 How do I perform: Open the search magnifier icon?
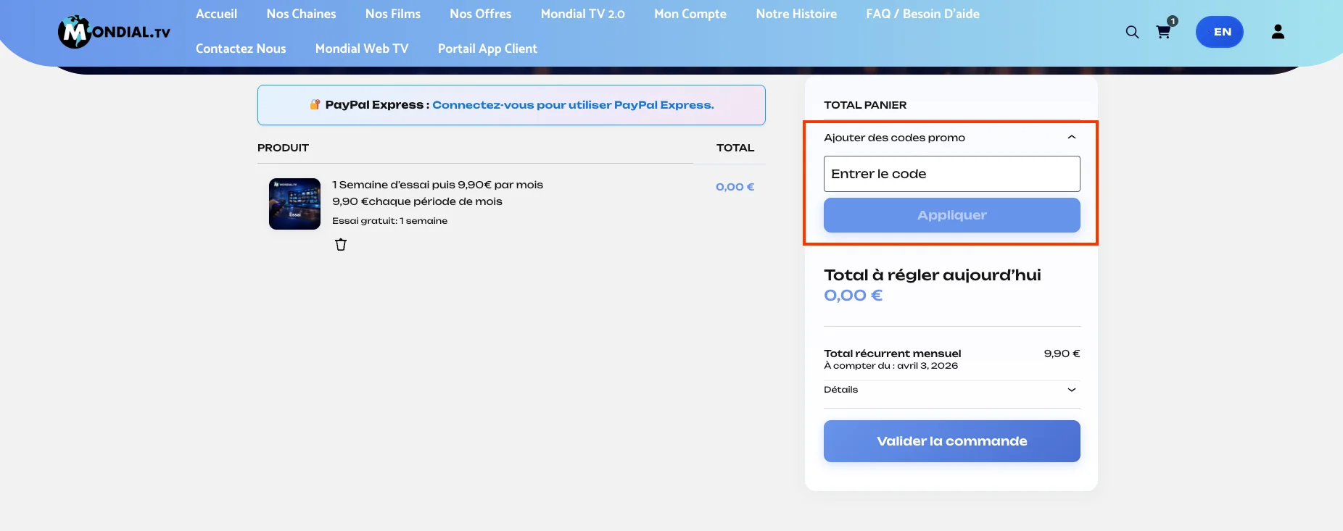(x=1132, y=32)
